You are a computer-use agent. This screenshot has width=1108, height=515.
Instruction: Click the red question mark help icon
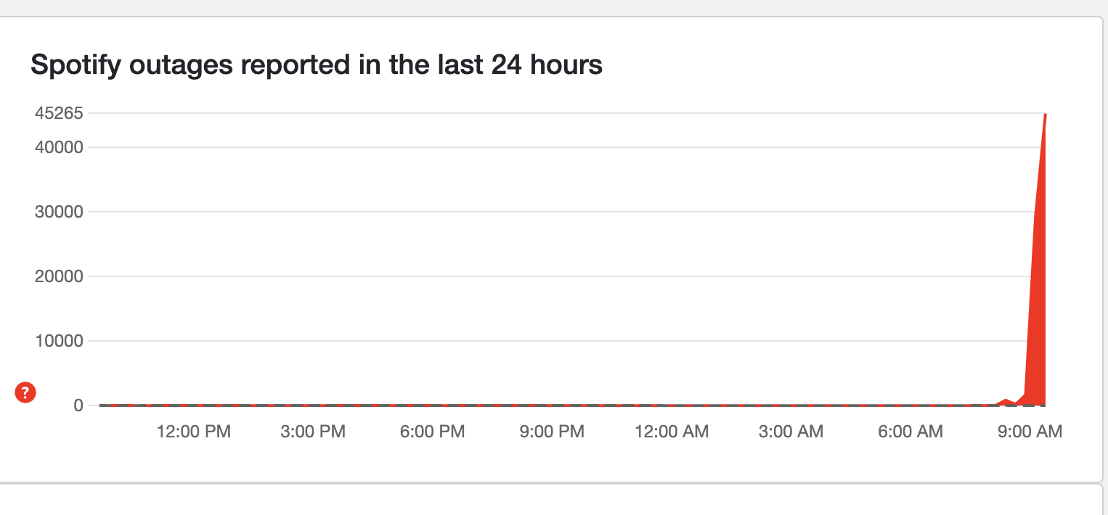tap(25, 393)
